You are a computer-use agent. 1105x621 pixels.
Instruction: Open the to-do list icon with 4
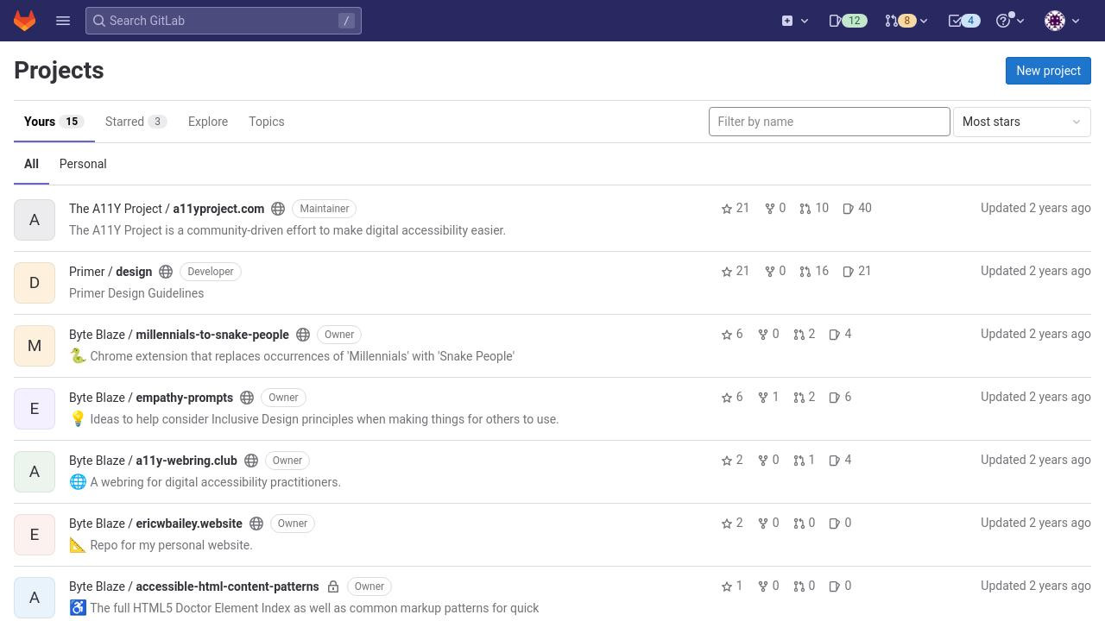point(964,21)
